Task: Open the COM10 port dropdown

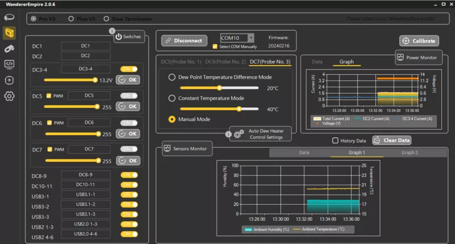Action: [251, 39]
